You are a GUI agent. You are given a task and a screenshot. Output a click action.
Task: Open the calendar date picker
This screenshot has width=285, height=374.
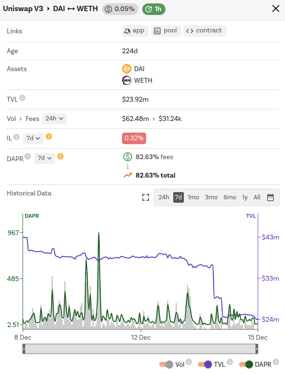(x=270, y=197)
